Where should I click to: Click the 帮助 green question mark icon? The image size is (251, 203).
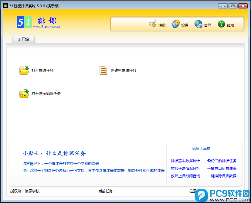[x=221, y=24]
